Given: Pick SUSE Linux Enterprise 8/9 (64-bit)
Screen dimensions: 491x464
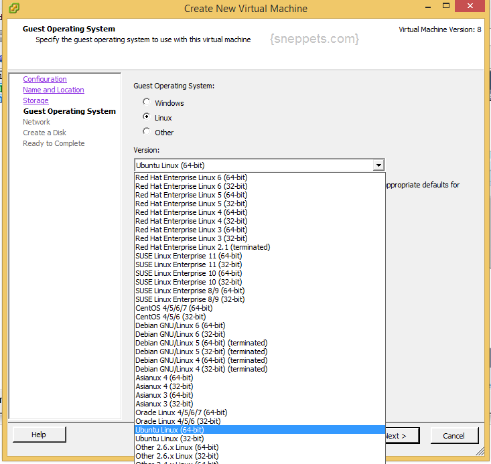Looking at the screenshot, I should (x=260, y=291).
